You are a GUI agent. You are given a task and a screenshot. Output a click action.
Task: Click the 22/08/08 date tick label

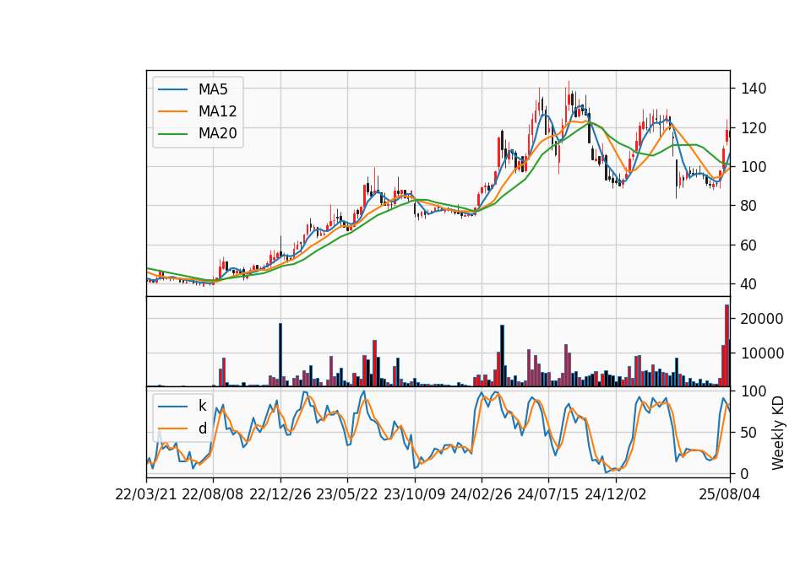pos(213,494)
